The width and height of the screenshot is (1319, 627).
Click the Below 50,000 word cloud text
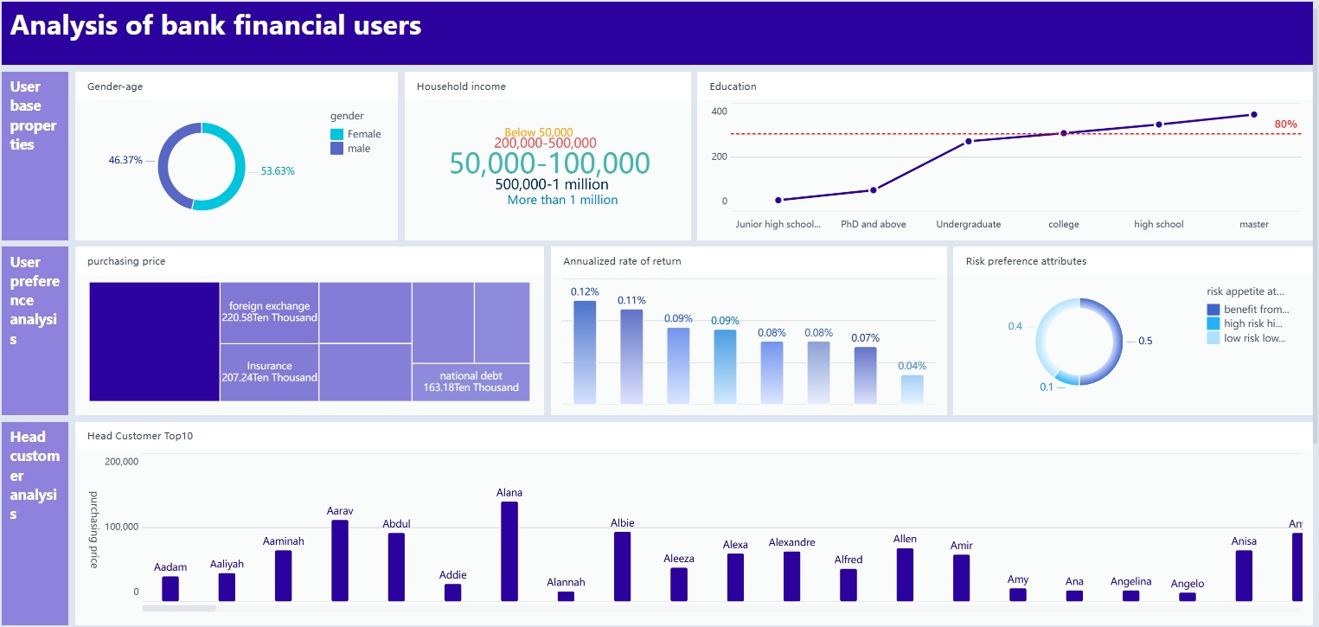[x=539, y=132]
